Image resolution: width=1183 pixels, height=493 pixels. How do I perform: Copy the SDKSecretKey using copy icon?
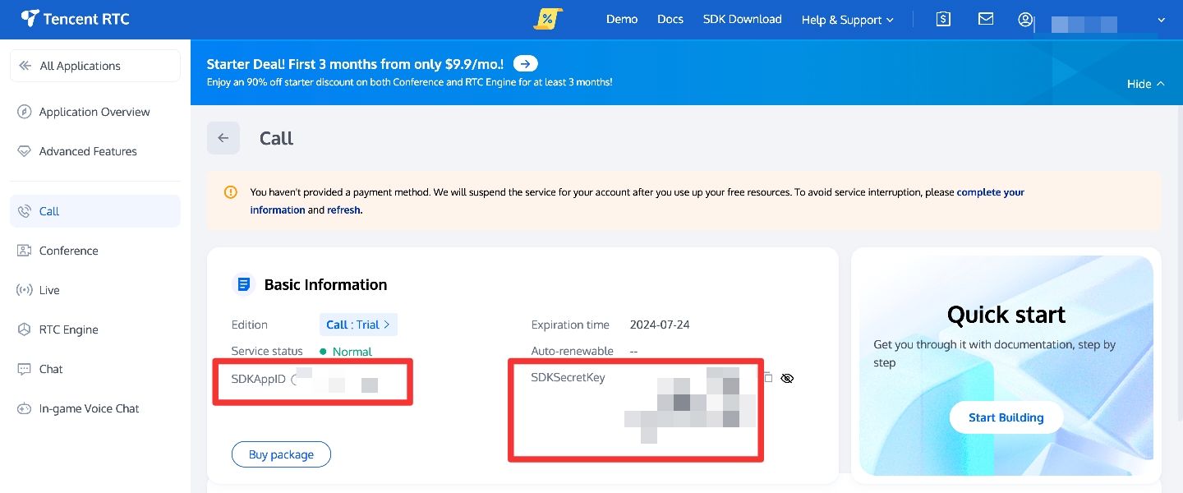768,378
